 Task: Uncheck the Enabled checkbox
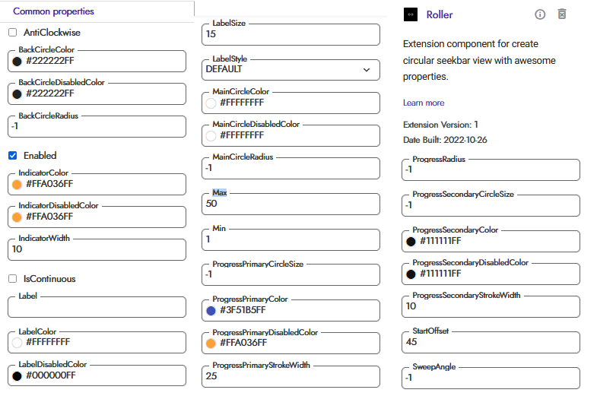click(13, 155)
